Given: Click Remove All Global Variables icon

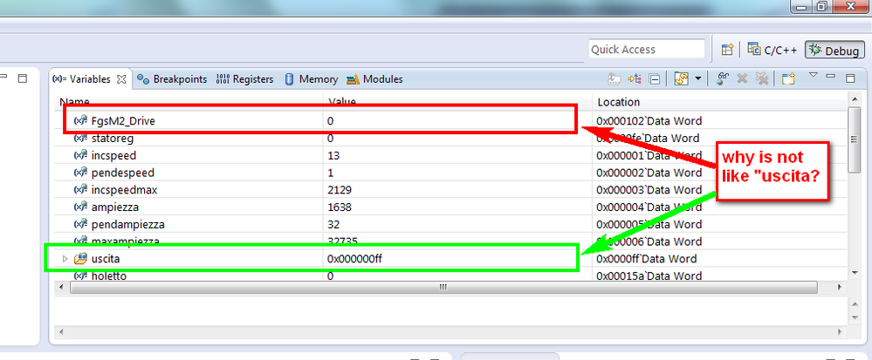Looking at the screenshot, I should (761, 79).
